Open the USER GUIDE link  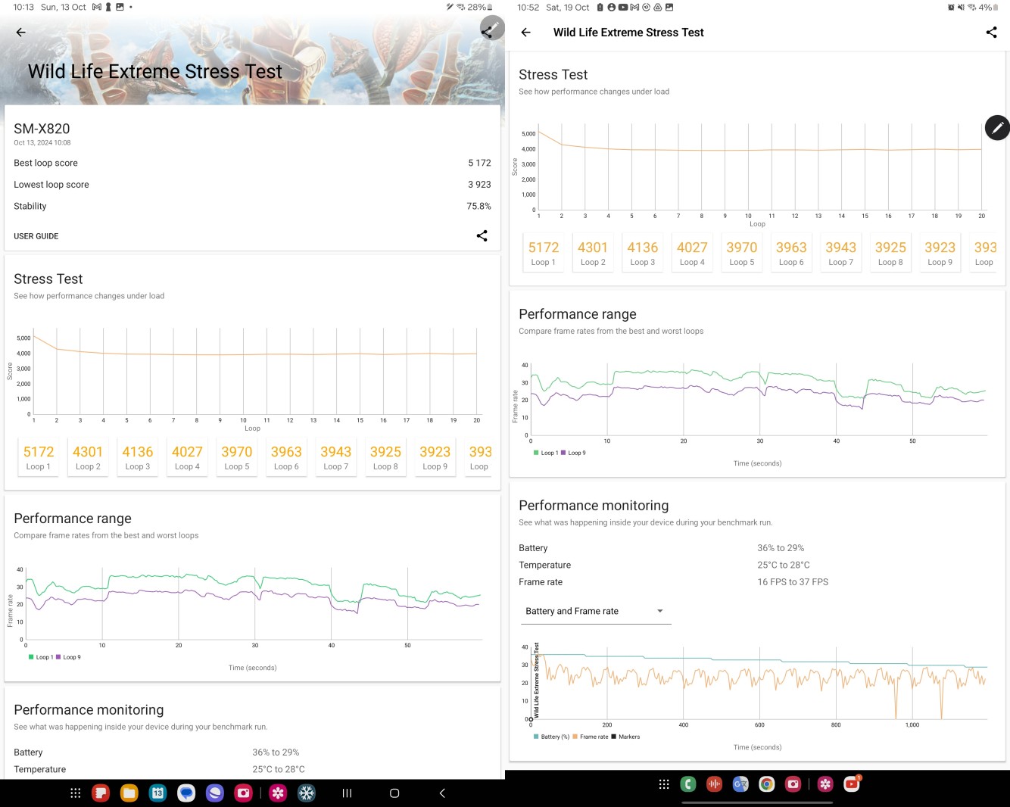pos(36,236)
